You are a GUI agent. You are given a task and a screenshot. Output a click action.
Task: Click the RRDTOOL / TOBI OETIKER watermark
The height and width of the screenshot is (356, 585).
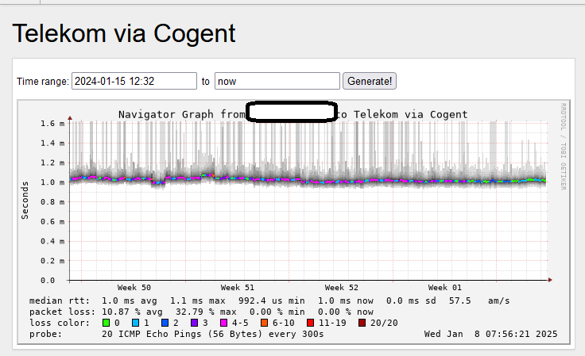[x=563, y=147]
